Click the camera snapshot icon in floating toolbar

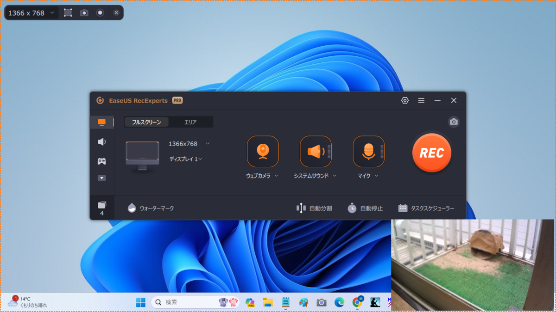(84, 13)
